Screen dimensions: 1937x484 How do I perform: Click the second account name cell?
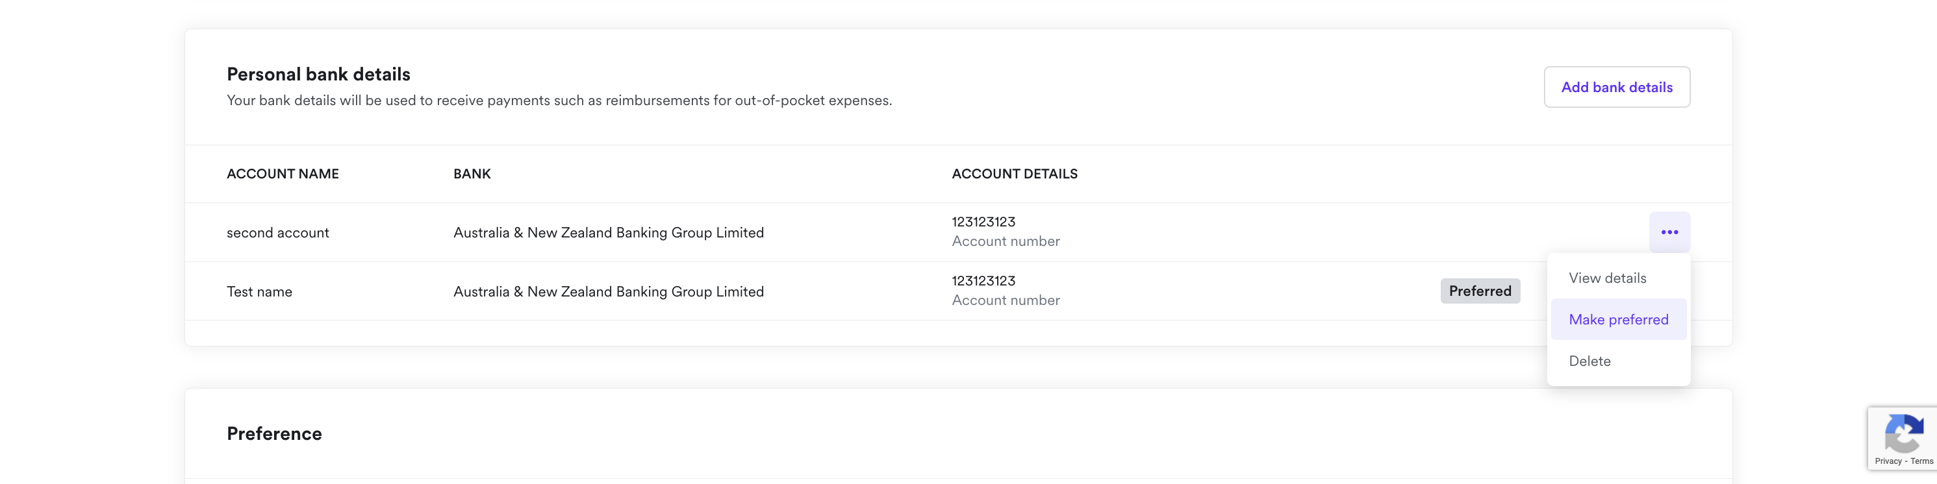pyautogui.click(x=277, y=233)
